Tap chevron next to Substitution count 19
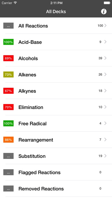112x200 pixels. pos(105,156)
